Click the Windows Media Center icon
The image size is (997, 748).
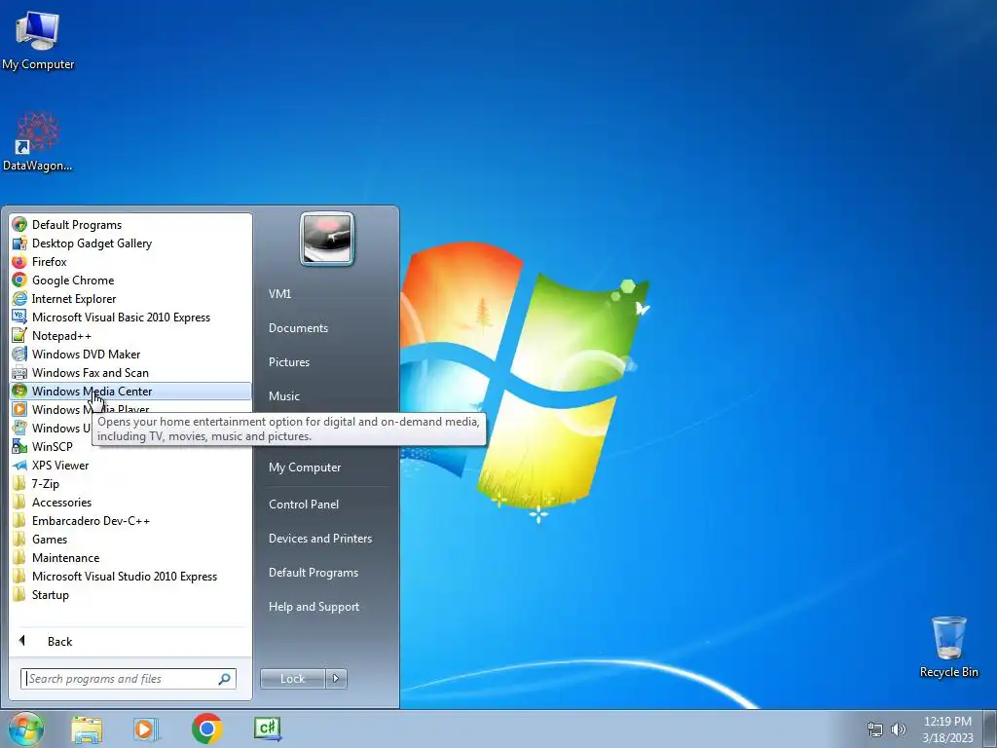tap(19, 392)
